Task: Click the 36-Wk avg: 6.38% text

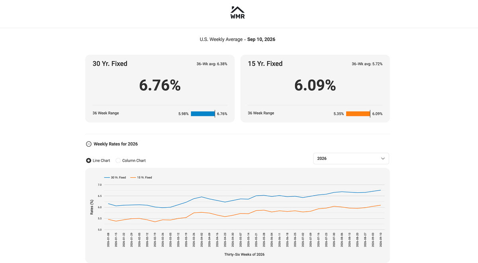Action: pos(212,64)
